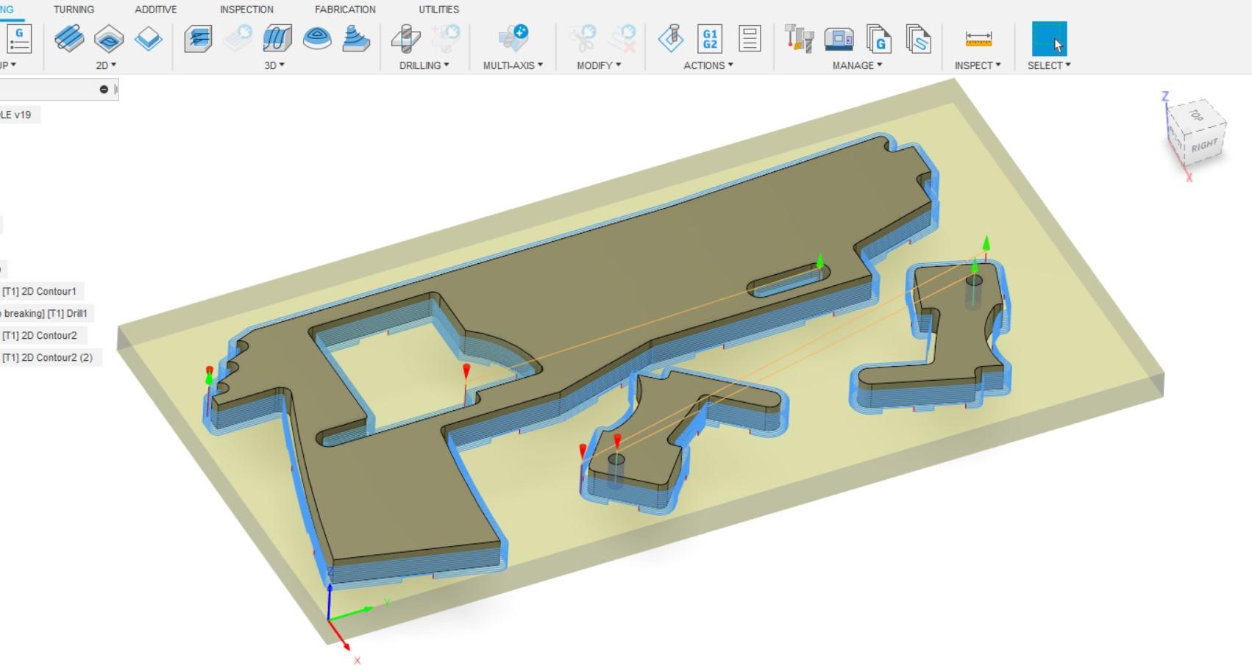Select the 3D Contour toolpath icon
The width and height of the screenshot is (1252, 671).
click(x=357, y=38)
